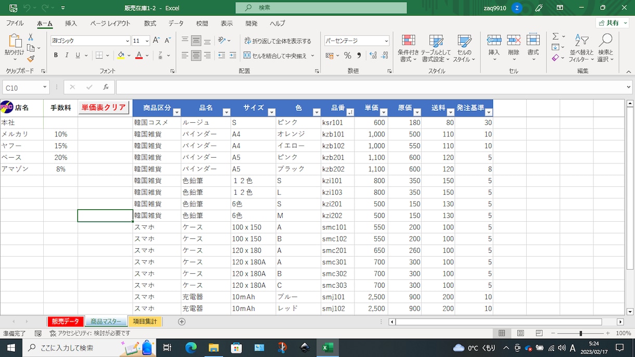Toggle center horizontal alignment

pos(196,56)
